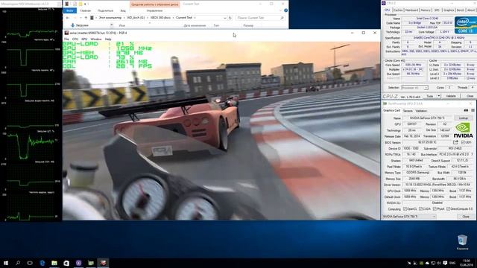Open the Главная ribbon tab in Explorer
The width and height of the screenshot is (477, 268).
86,10
